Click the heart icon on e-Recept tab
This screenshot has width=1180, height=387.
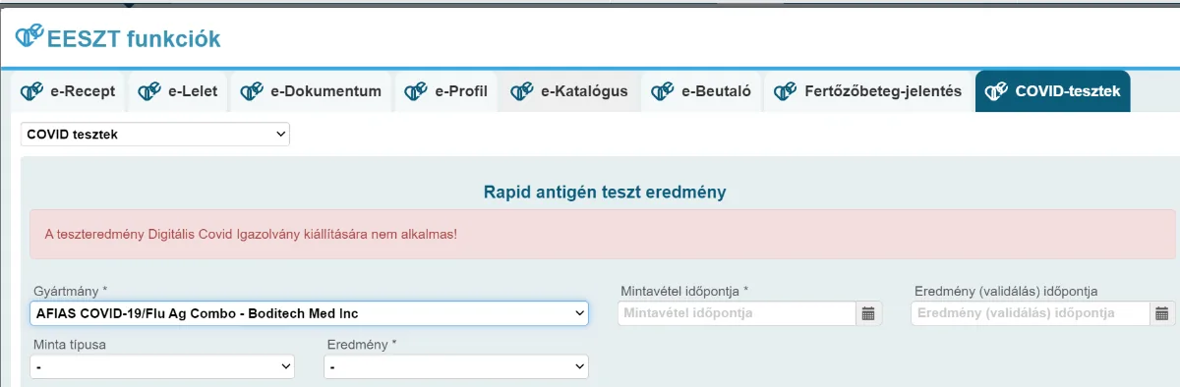click(x=34, y=91)
